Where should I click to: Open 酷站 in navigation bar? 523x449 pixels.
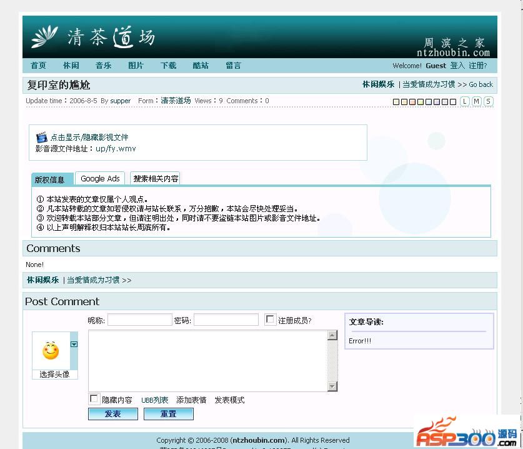(x=201, y=66)
